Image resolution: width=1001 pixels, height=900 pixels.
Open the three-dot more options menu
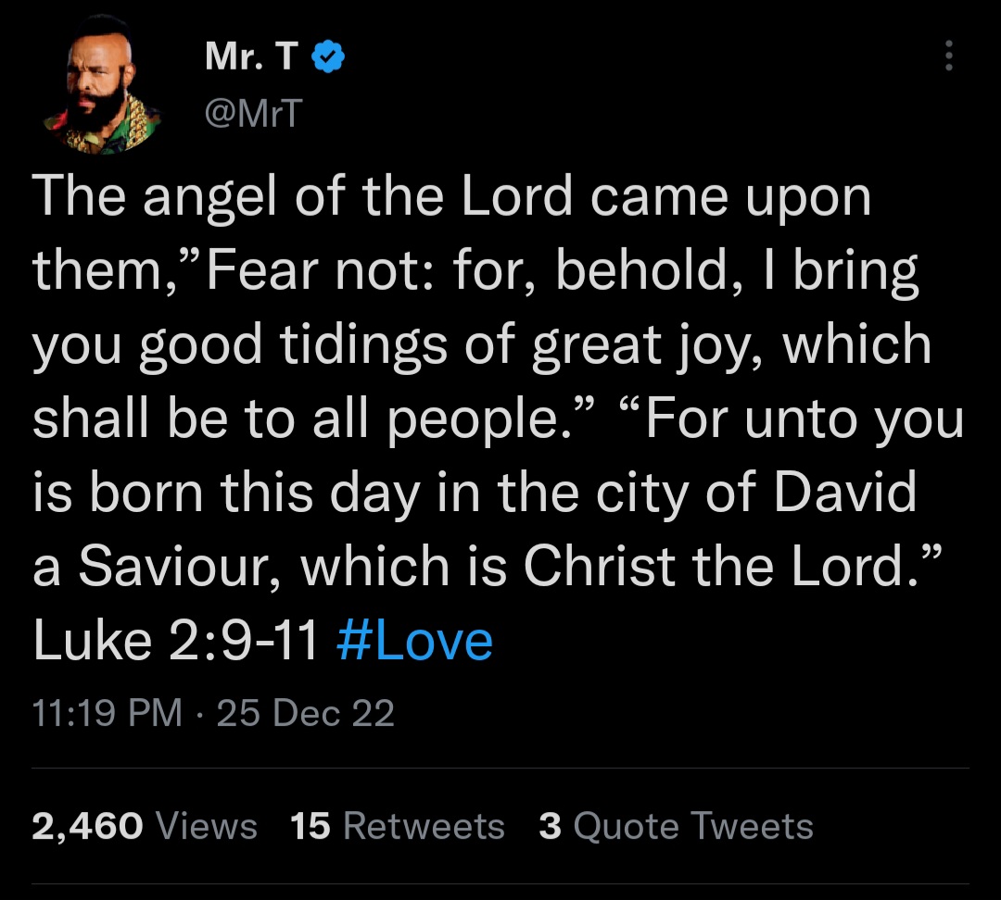(x=949, y=56)
